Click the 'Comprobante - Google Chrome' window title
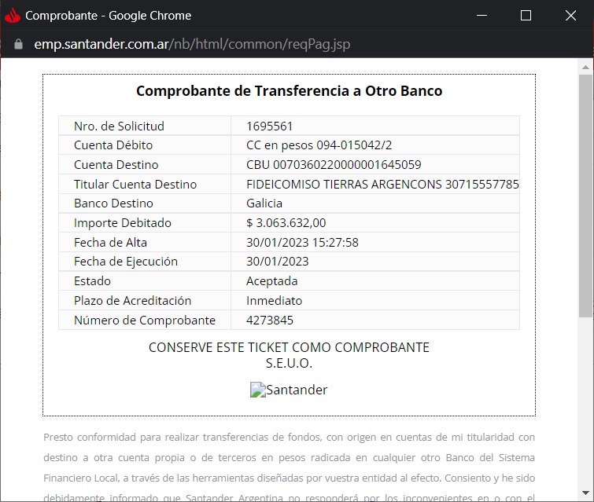 (109, 16)
